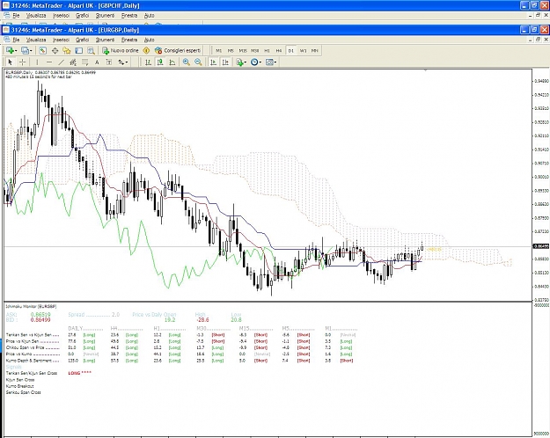Click the Nuovo ordine button
Viewport: 550px width, 438px height.
coord(121,50)
